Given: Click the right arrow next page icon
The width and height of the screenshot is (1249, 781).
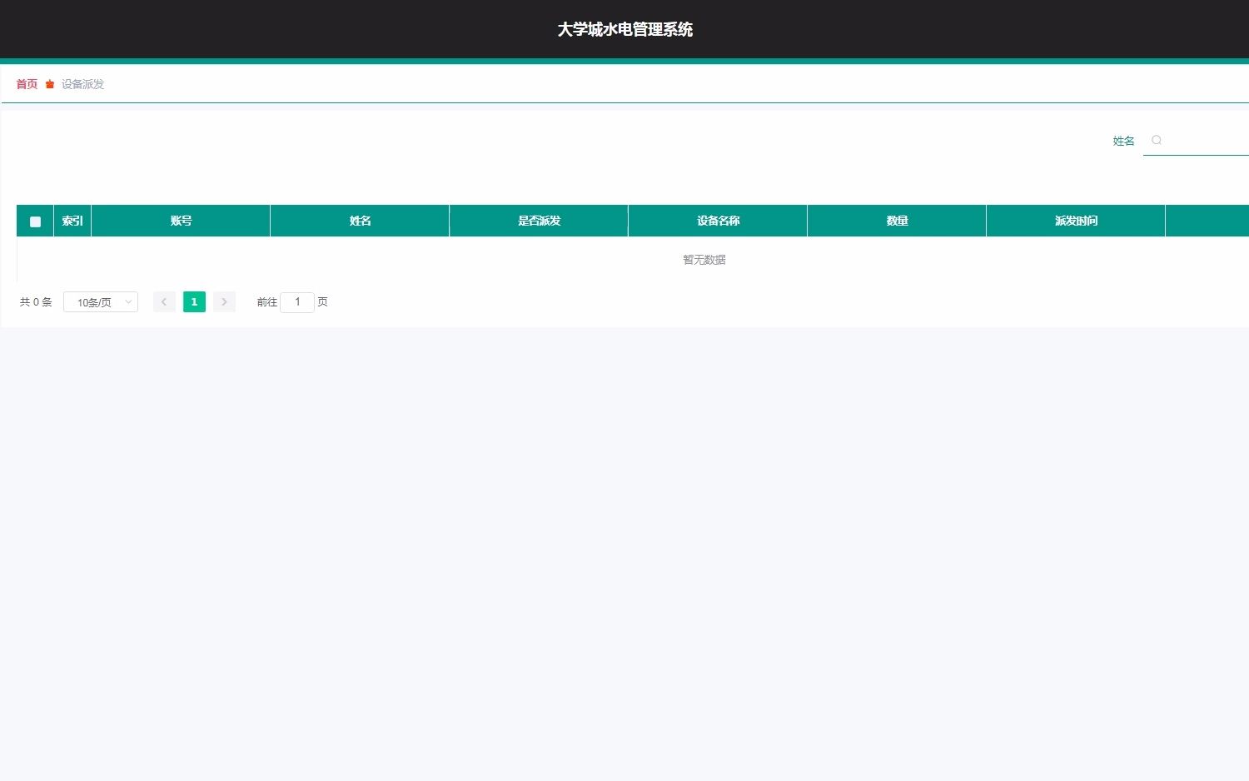Looking at the screenshot, I should pyautogui.click(x=224, y=301).
